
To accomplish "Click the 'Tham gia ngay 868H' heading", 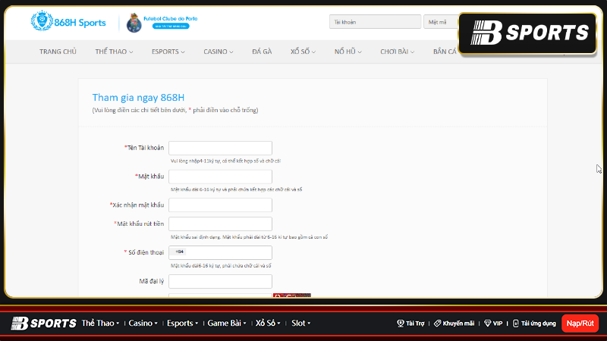I will (x=138, y=98).
